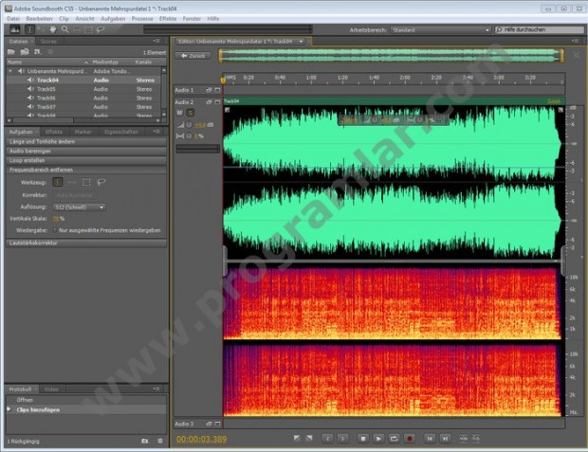Click the fade out icon in transport bar
The width and height of the screenshot is (588, 452).
(x=309, y=438)
